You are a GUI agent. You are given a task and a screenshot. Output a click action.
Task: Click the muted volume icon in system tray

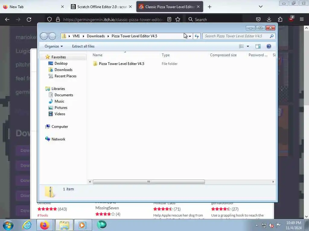(271, 226)
